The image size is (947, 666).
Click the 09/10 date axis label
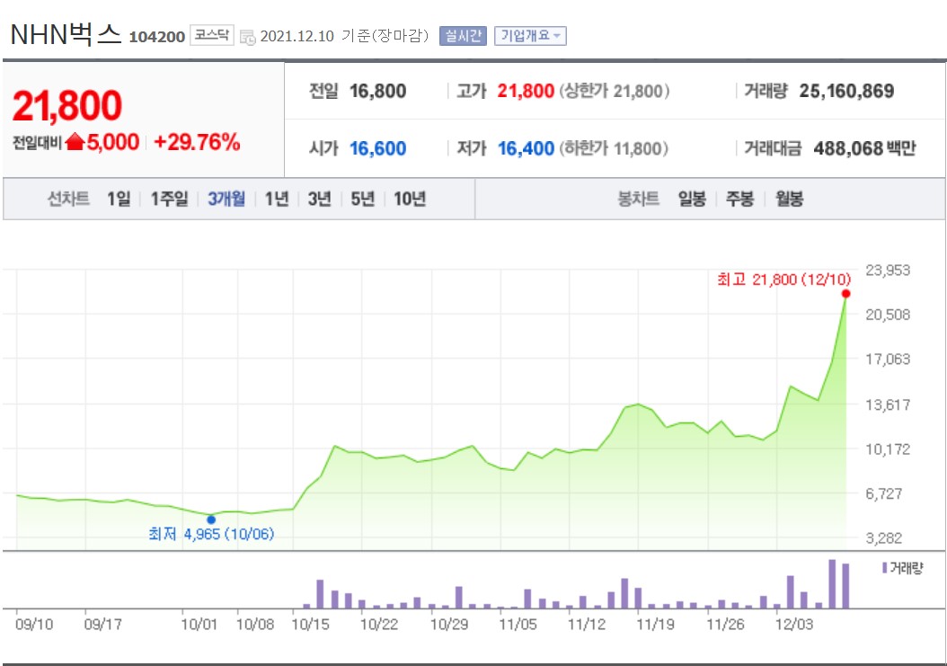point(34,625)
